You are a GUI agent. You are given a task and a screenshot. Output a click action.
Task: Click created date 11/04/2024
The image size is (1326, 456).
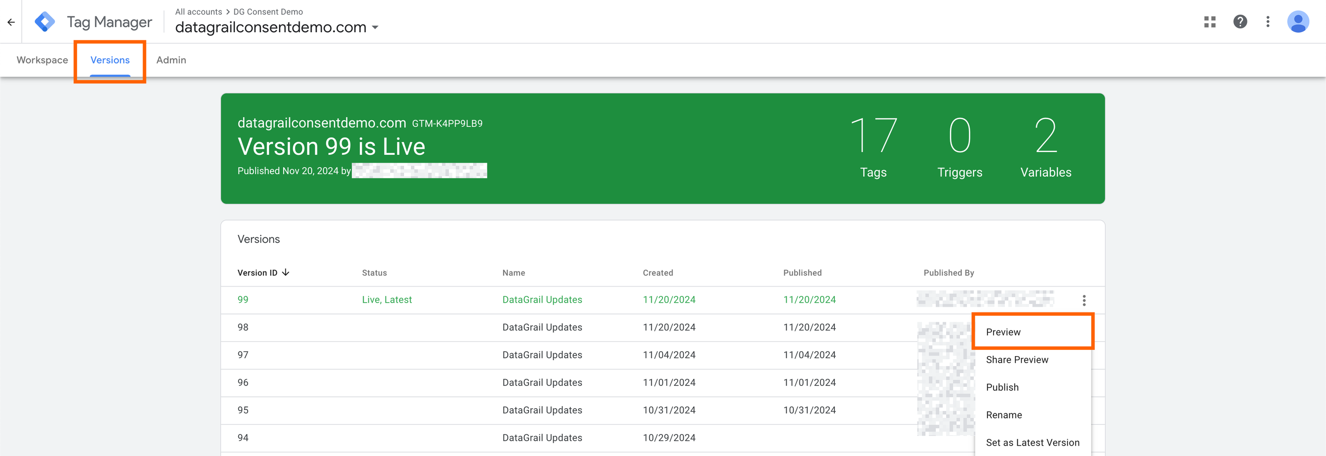click(x=669, y=355)
